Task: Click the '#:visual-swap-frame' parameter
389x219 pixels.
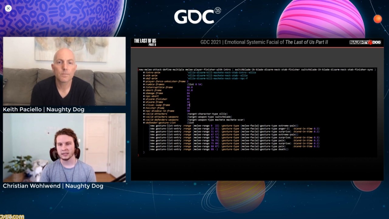Action: [157, 105]
